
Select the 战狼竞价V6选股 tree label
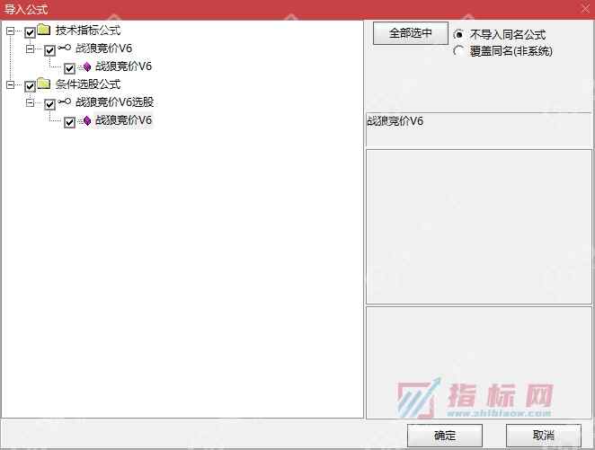tap(115, 102)
